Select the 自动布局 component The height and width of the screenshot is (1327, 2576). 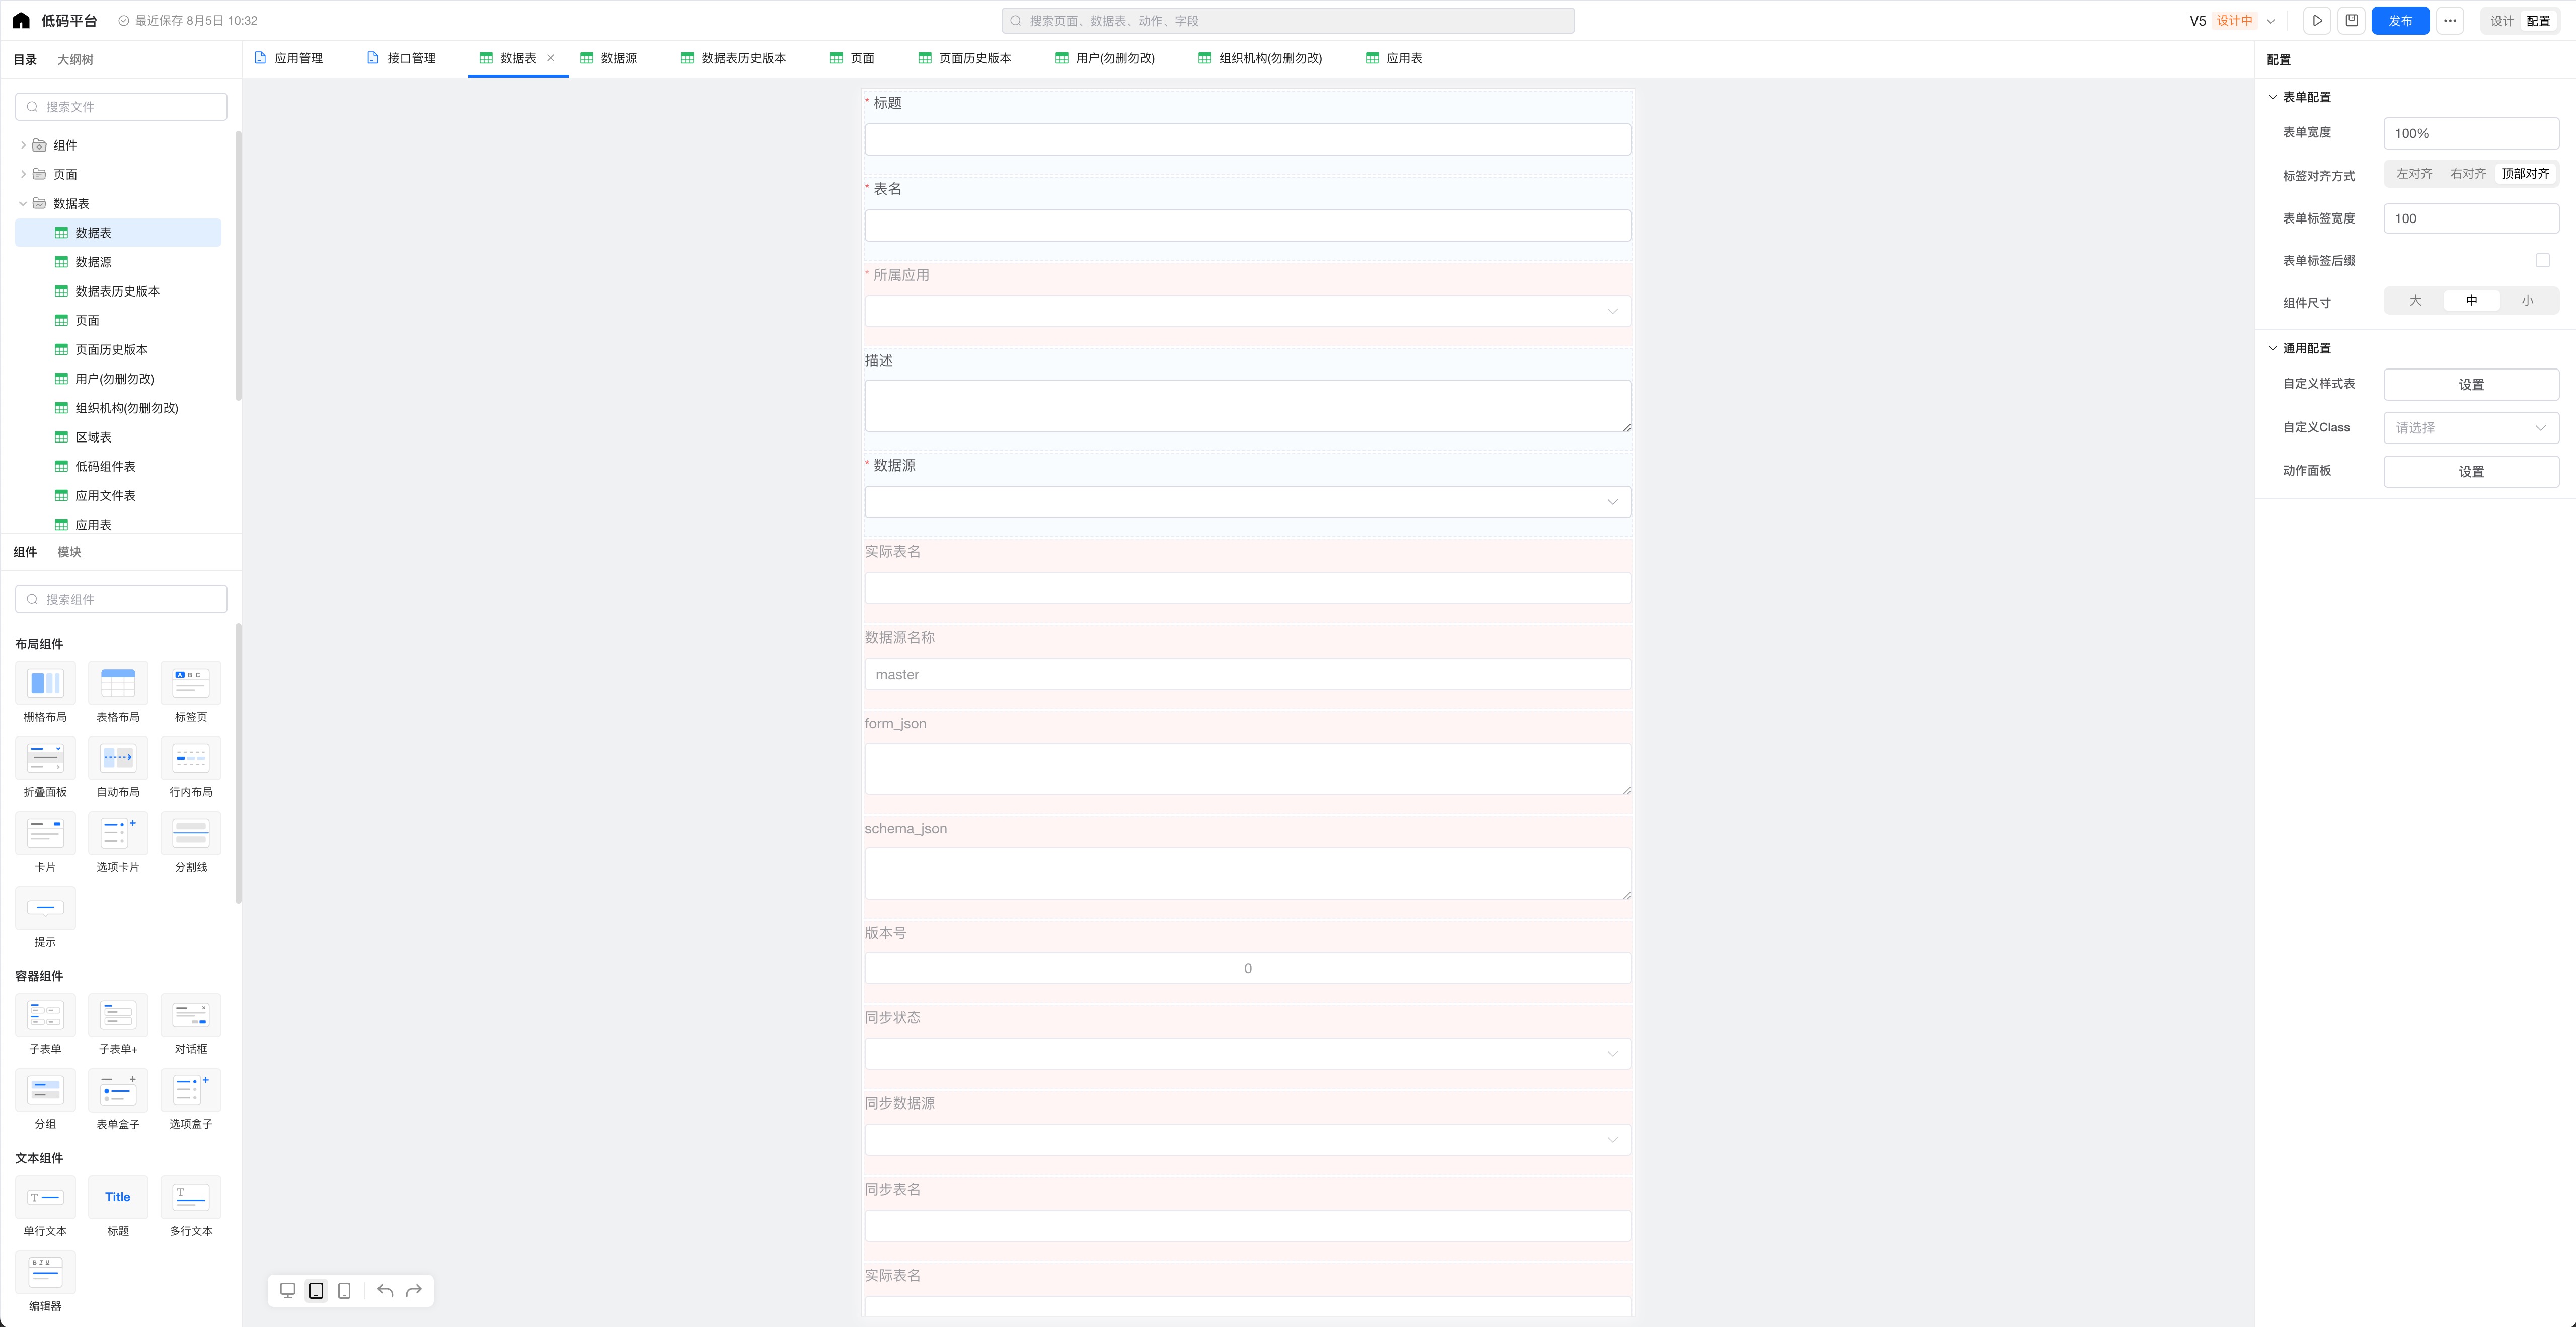118,767
